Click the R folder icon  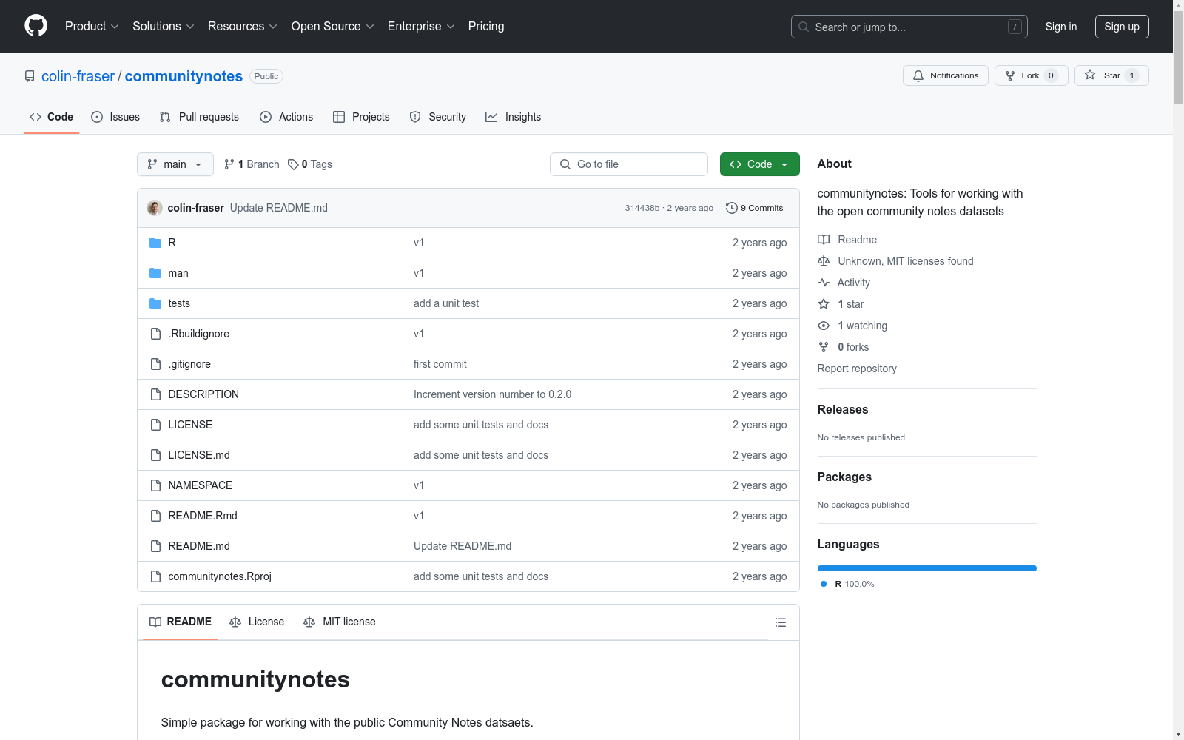155,243
